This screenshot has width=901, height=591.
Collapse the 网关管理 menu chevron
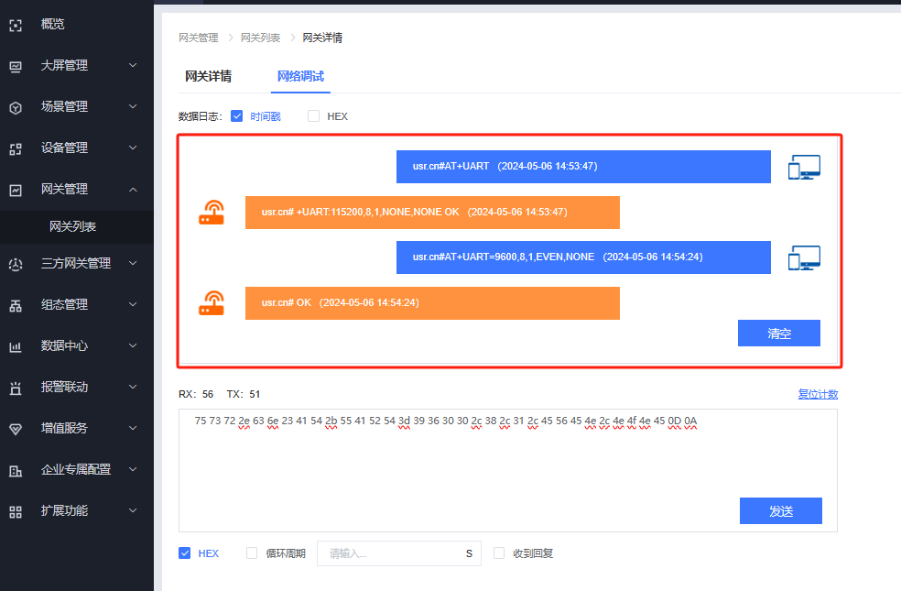click(133, 190)
